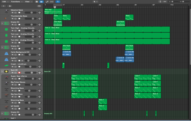Click the Sum 20 yellow stack icon

click(x=6, y=71)
